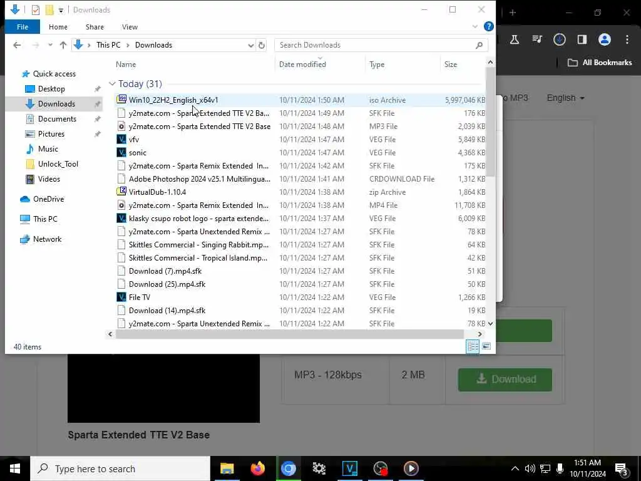The image size is (641, 481).
Task: Click the klasky csupo robot logo VEG icon
Action: pyautogui.click(x=121, y=218)
